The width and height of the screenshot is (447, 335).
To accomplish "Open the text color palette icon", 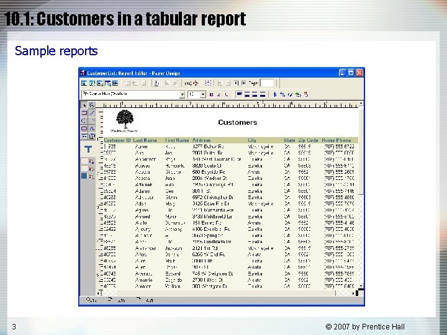I will pos(91,177).
